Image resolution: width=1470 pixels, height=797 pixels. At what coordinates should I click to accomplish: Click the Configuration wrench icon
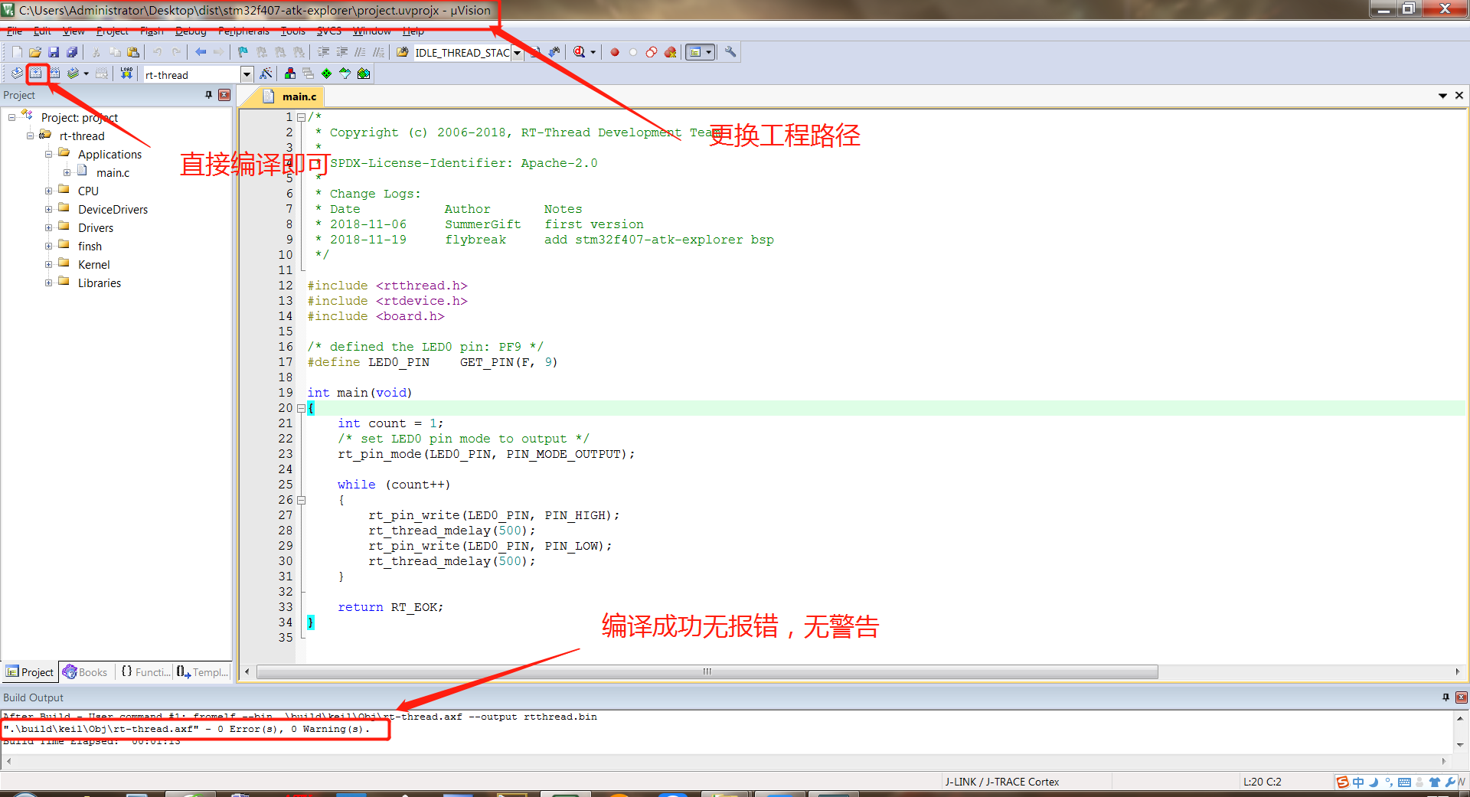click(x=730, y=51)
